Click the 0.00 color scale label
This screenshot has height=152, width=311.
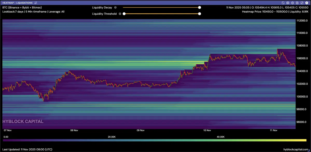click(6, 137)
